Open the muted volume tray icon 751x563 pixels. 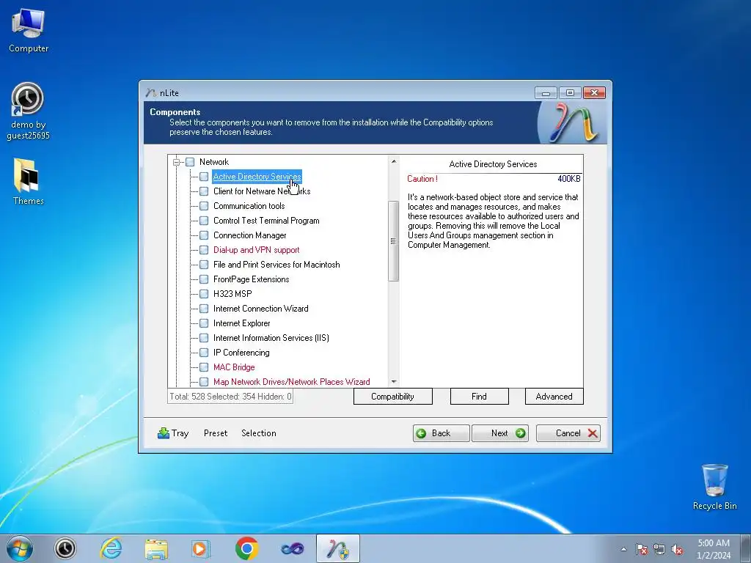(677, 549)
